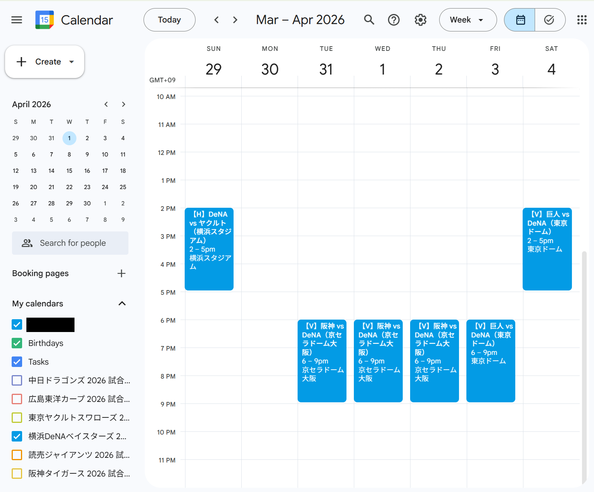Switch to Tasks view icon
This screenshot has width=594, height=492.
click(549, 20)
